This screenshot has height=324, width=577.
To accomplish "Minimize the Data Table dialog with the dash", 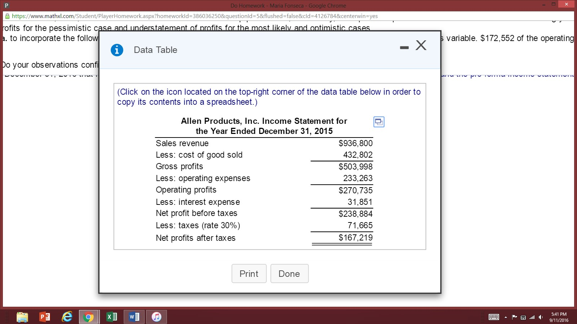I will coord(404,48).
